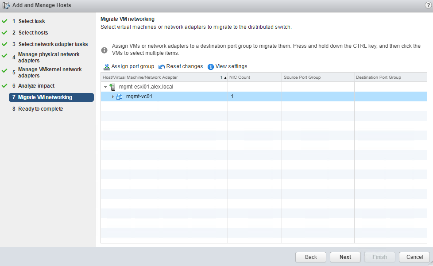
Task: Sort by NIC Count column header
Action: 255,77
